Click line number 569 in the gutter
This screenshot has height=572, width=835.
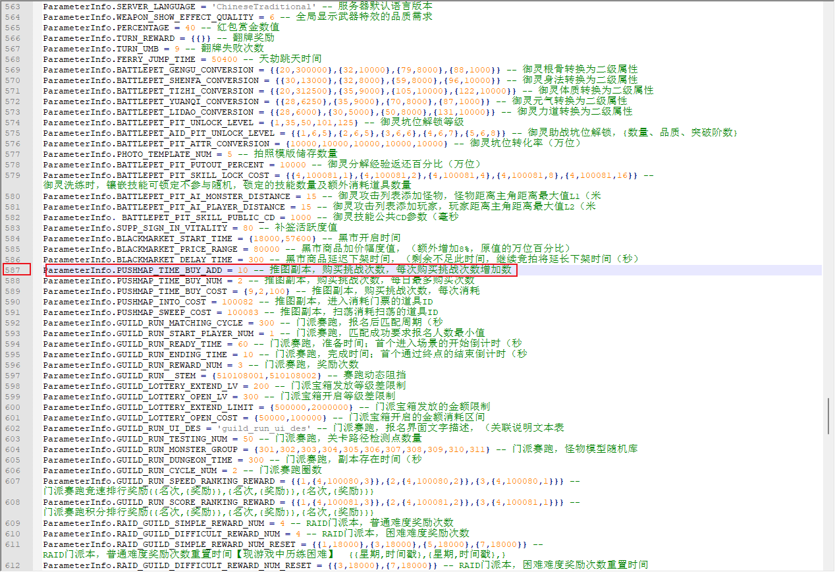[x=13, y=70]
